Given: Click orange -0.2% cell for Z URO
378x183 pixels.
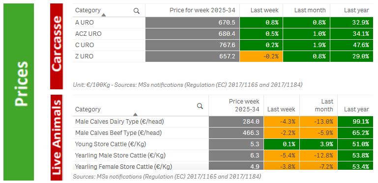Looking at the screenshot, I should click(261, 56).
